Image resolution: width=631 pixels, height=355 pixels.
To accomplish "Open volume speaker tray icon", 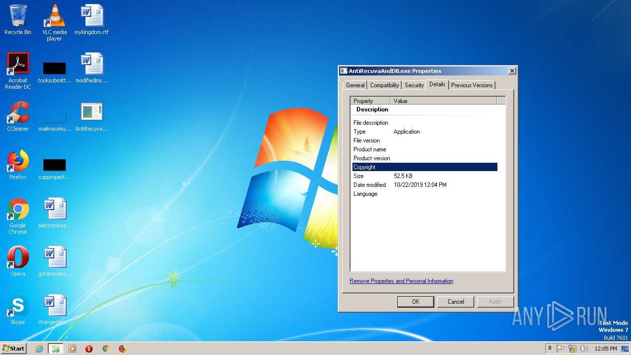I will [x=584, y=349].
